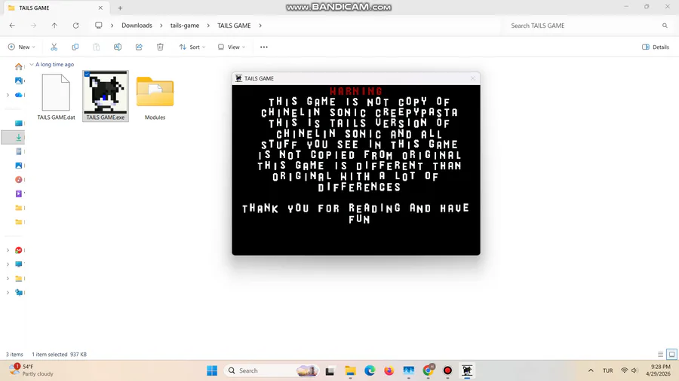Click Downloads in the address breadcrumb
679x381 pixels.
137,26
